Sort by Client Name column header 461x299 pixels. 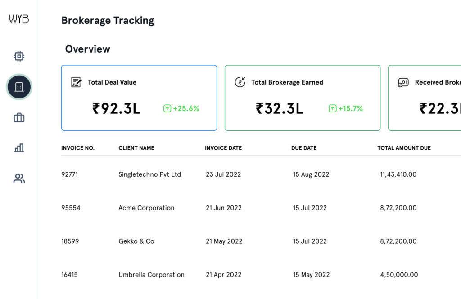pos(136,148)
